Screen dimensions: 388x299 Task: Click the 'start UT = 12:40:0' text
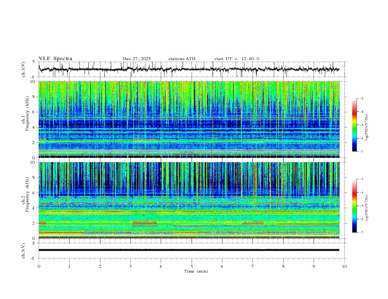point(237,59)
